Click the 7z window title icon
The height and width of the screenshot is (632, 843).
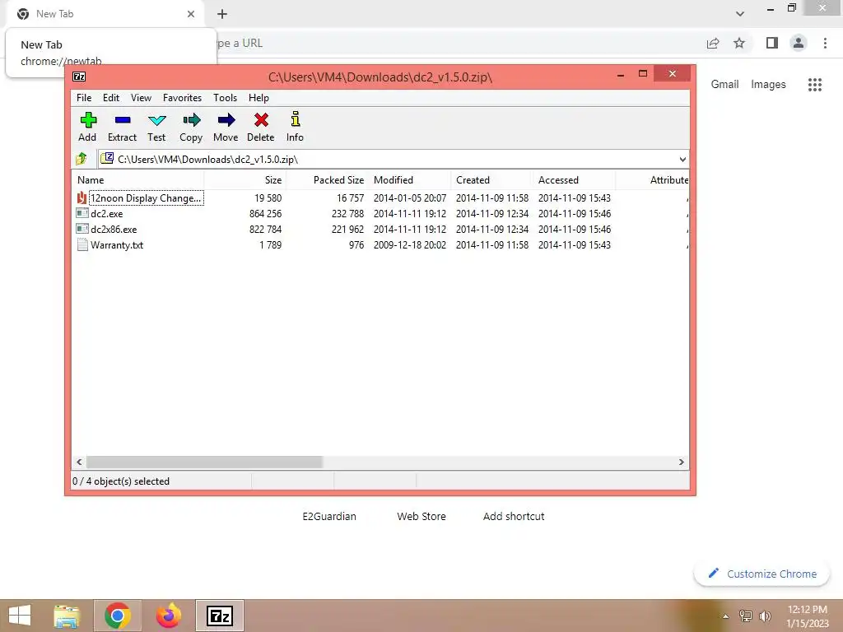tap(79, 77)
